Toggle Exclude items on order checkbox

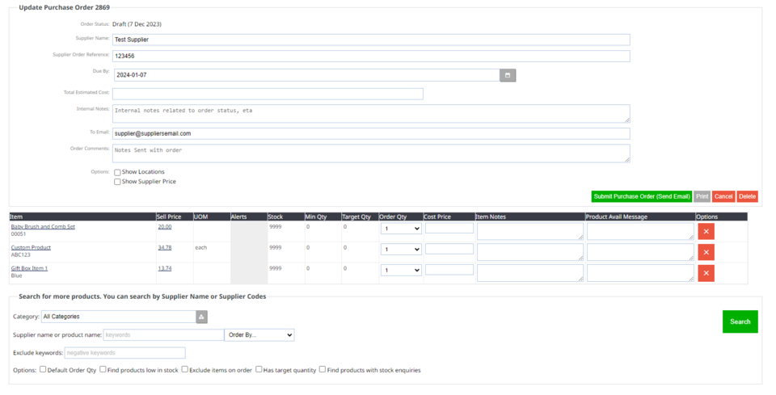point(185,370)
